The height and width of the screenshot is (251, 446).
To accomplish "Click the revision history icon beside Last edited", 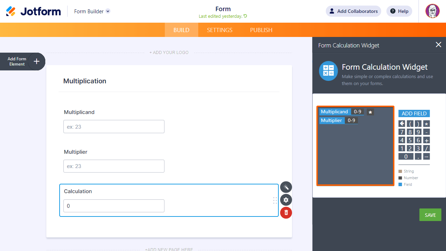I will click(x=245, y=16).
